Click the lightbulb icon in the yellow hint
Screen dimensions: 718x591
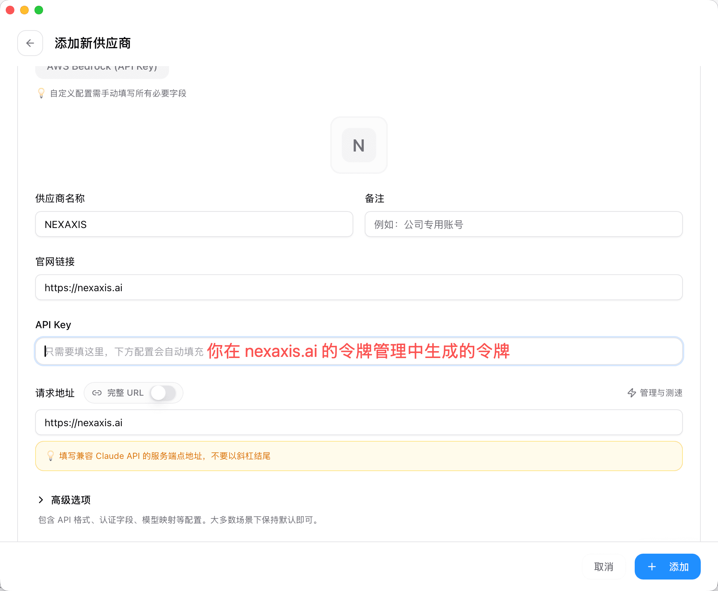51,456
